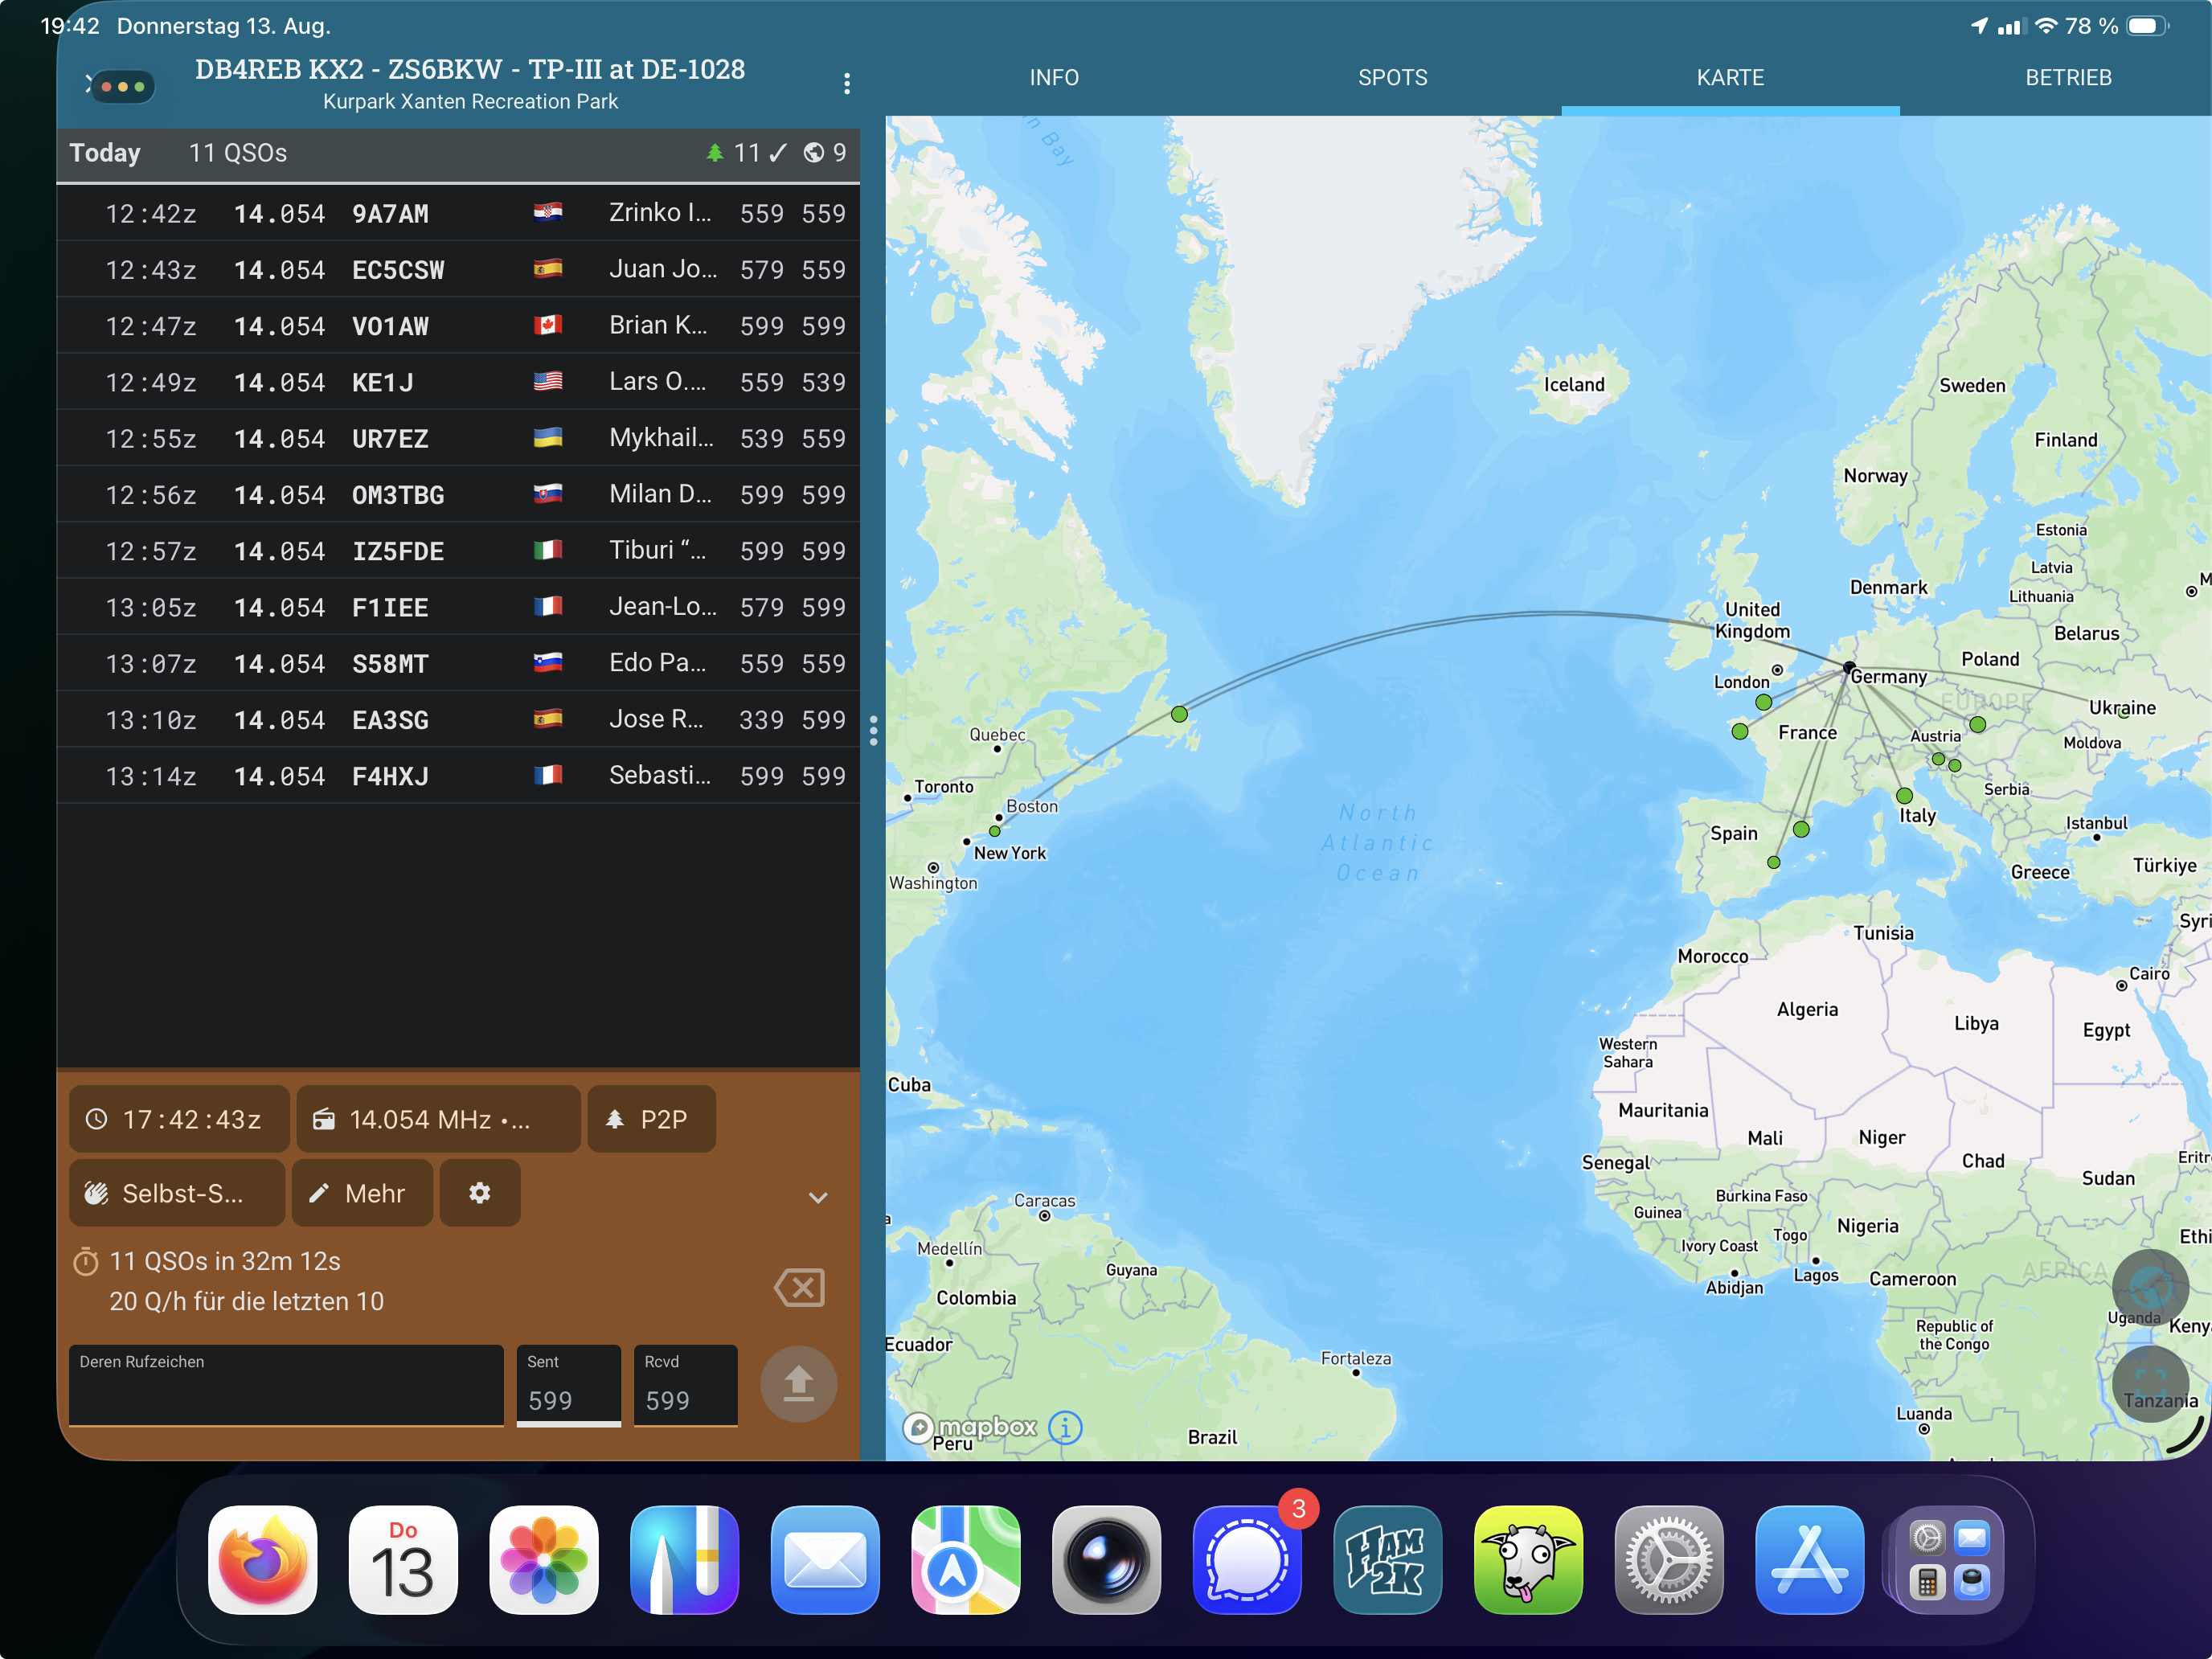Image resolution: width=2212 pixels, height=1659 pixels.
Task: Open the 17:42:43z time control
Action: pos(179,1119)
